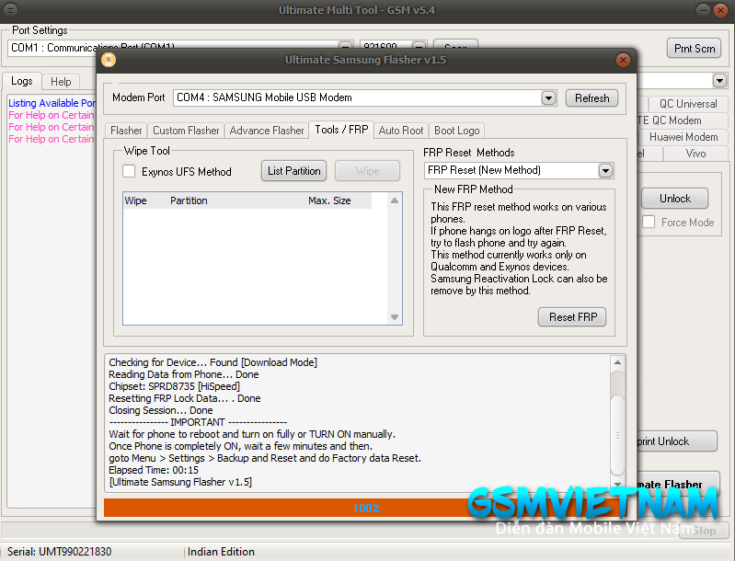Click 'Checking for Device... Found [Download Mode]' line
The height and width of the screenshot is (561, 735).
(212, 362)
